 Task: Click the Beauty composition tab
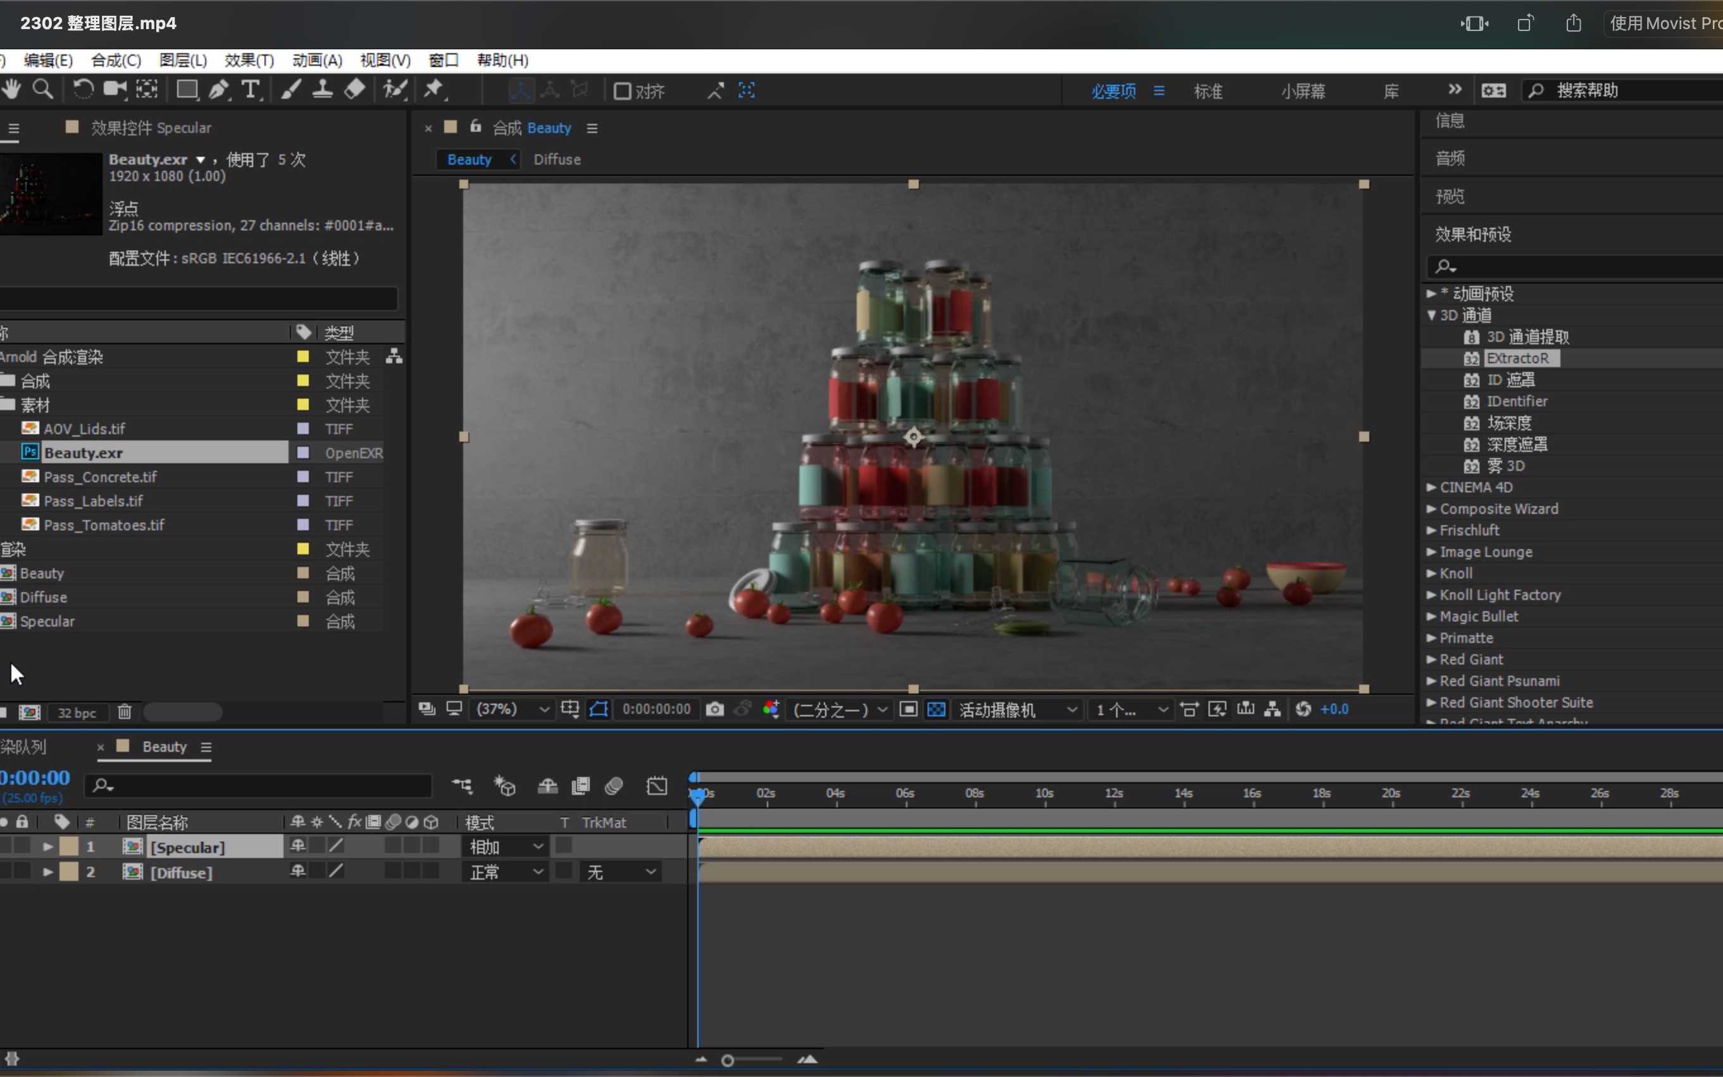point(469,159)
